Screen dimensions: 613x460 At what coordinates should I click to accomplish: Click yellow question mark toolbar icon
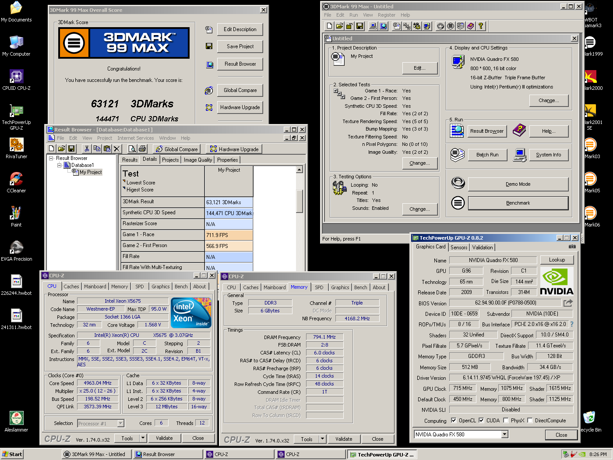point(481,26)
